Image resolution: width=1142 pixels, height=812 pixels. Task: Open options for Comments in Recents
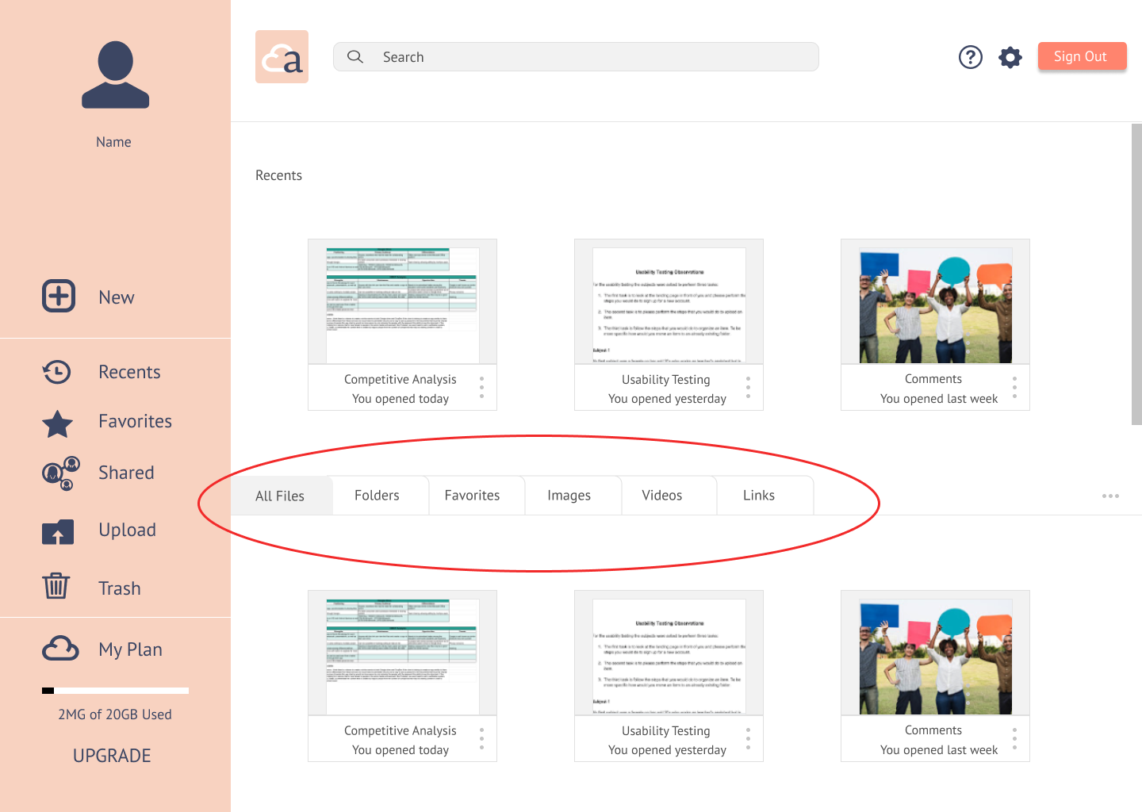[1014, 387]
